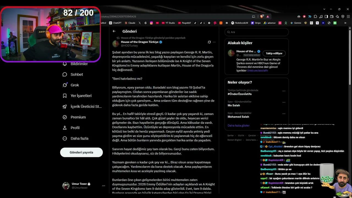Open the YT Studio bookmark
352x198 pixels.
(168, 23)
